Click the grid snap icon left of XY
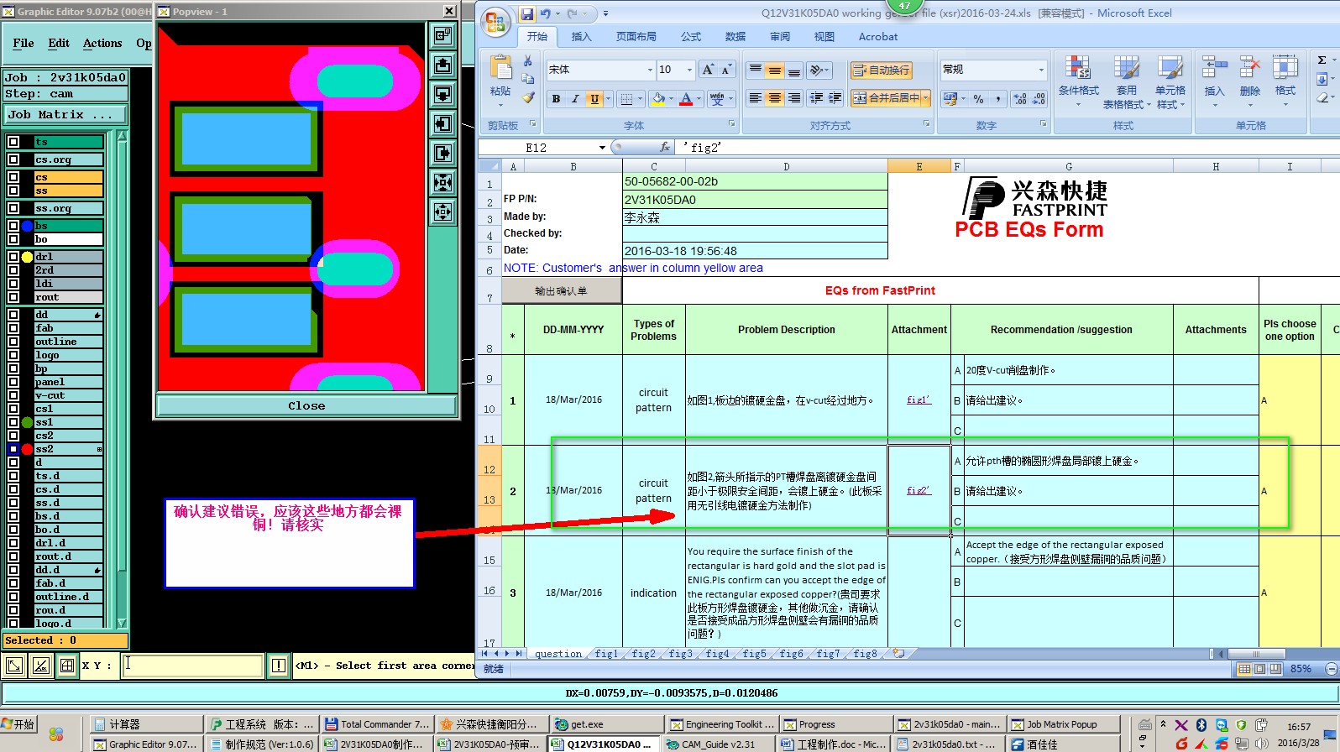Image resolution: width=1340 pixels, height=752 pixels. point(66,666)
